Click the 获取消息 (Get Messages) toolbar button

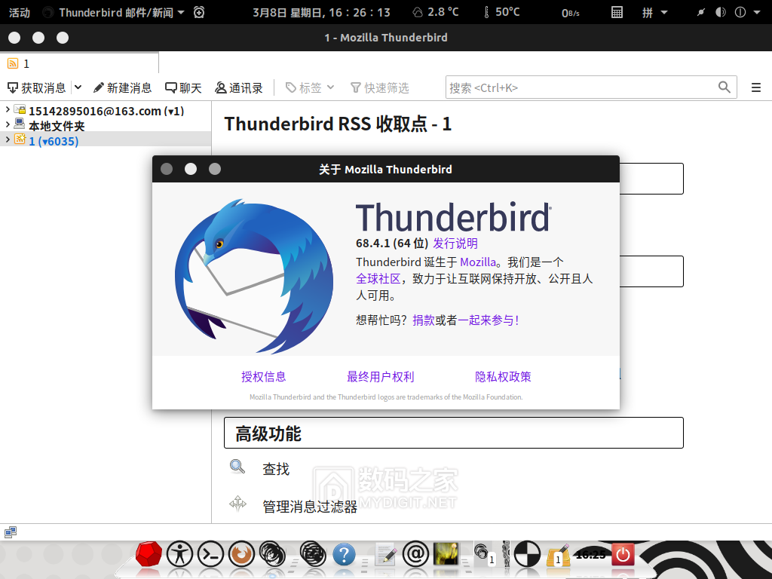37,88
